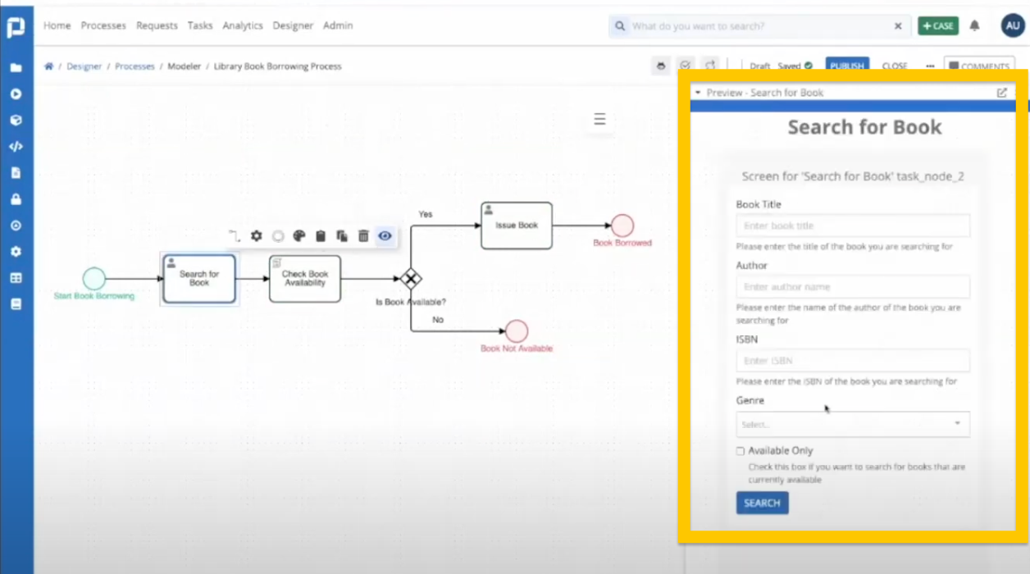Open the Home menu
The height and width of the screenshot is (574, 1030).
coord(57,25)
